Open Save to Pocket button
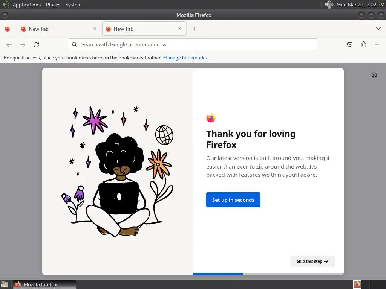Screen dimensions: 386x289 point(350,44)
